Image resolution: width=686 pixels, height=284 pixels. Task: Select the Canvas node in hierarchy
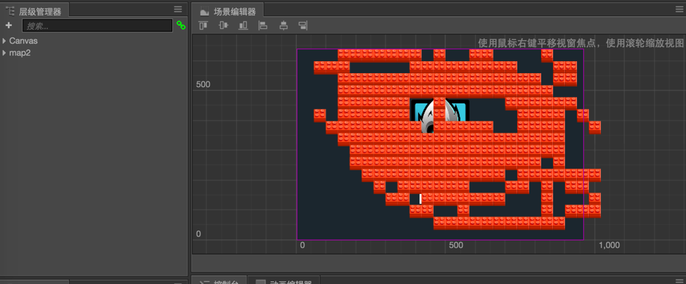(23, 41)
